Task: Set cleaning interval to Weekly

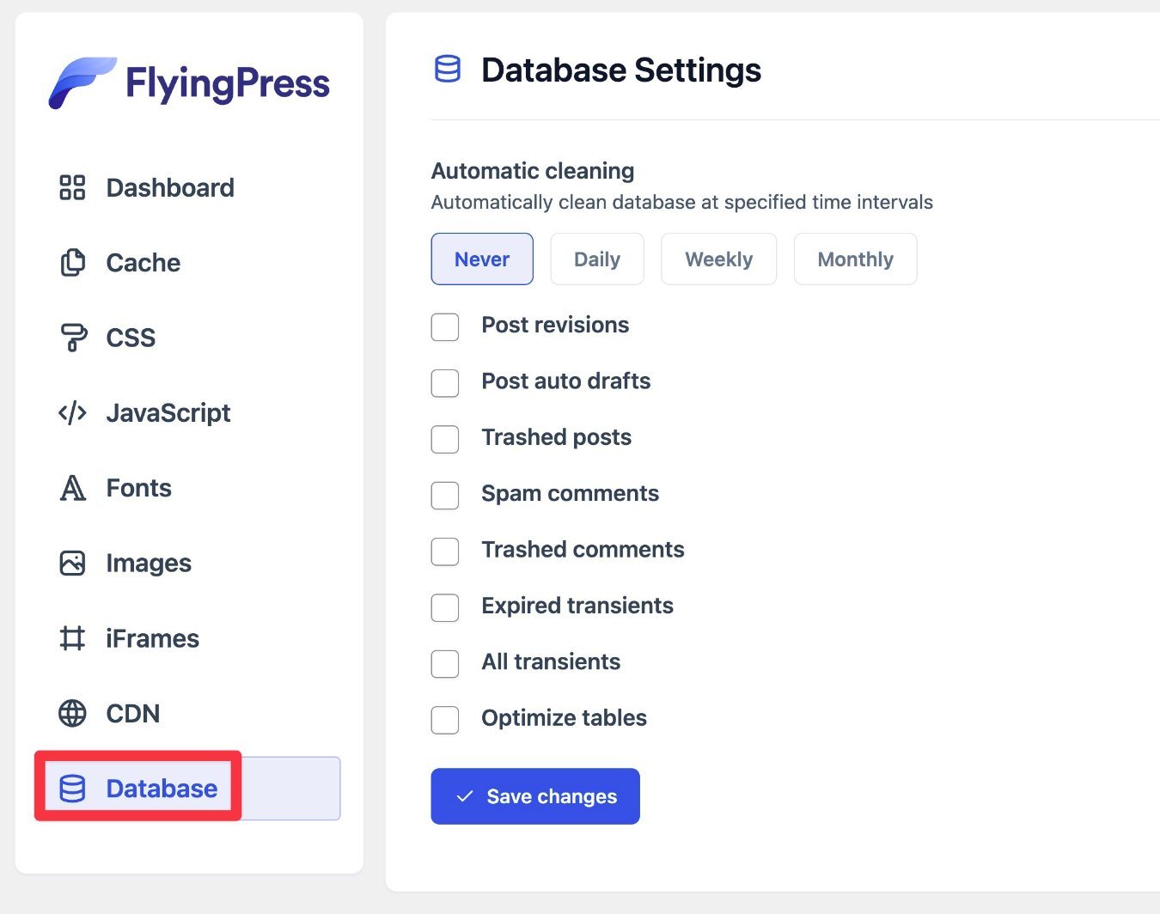Action: (719, 259)
